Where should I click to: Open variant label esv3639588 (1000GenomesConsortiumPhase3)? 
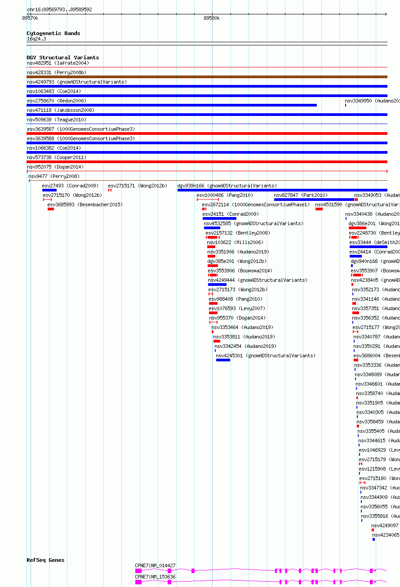81,138
